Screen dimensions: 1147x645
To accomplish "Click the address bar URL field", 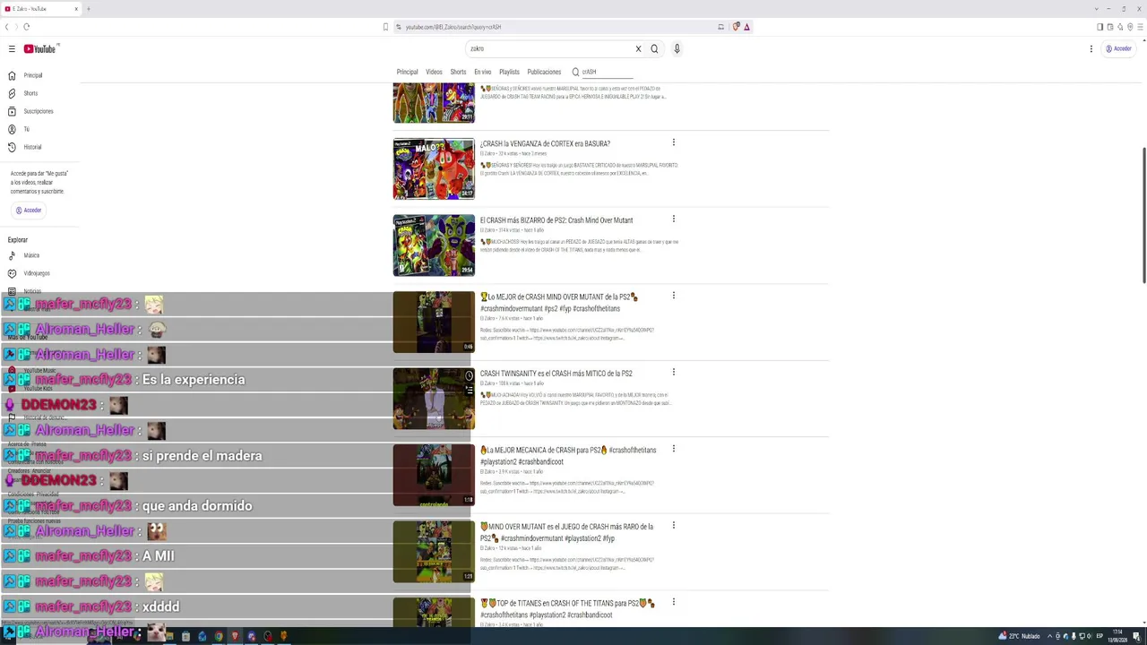I will 556,27.
